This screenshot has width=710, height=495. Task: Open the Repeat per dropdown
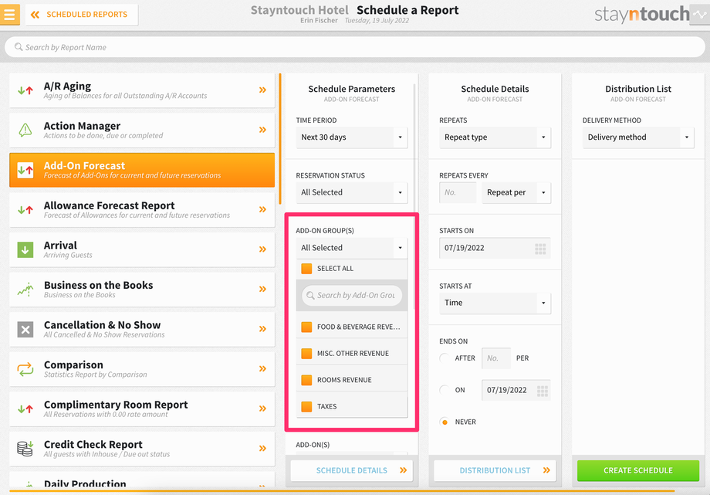(516, 192)
